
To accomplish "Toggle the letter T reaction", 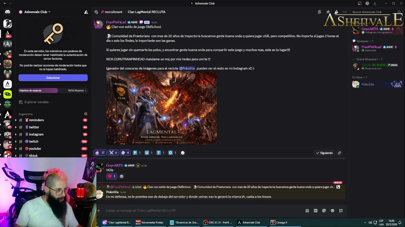I will [161, 153].
